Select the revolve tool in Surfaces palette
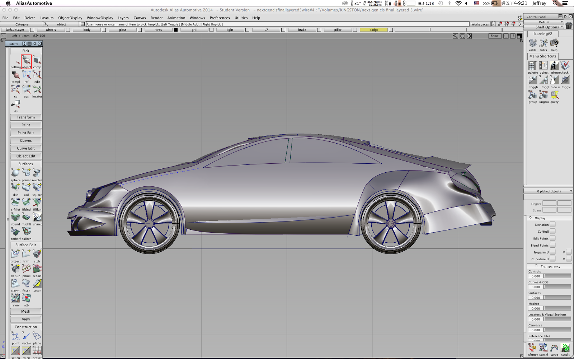574x359 pixels. [x=36, y=173]
